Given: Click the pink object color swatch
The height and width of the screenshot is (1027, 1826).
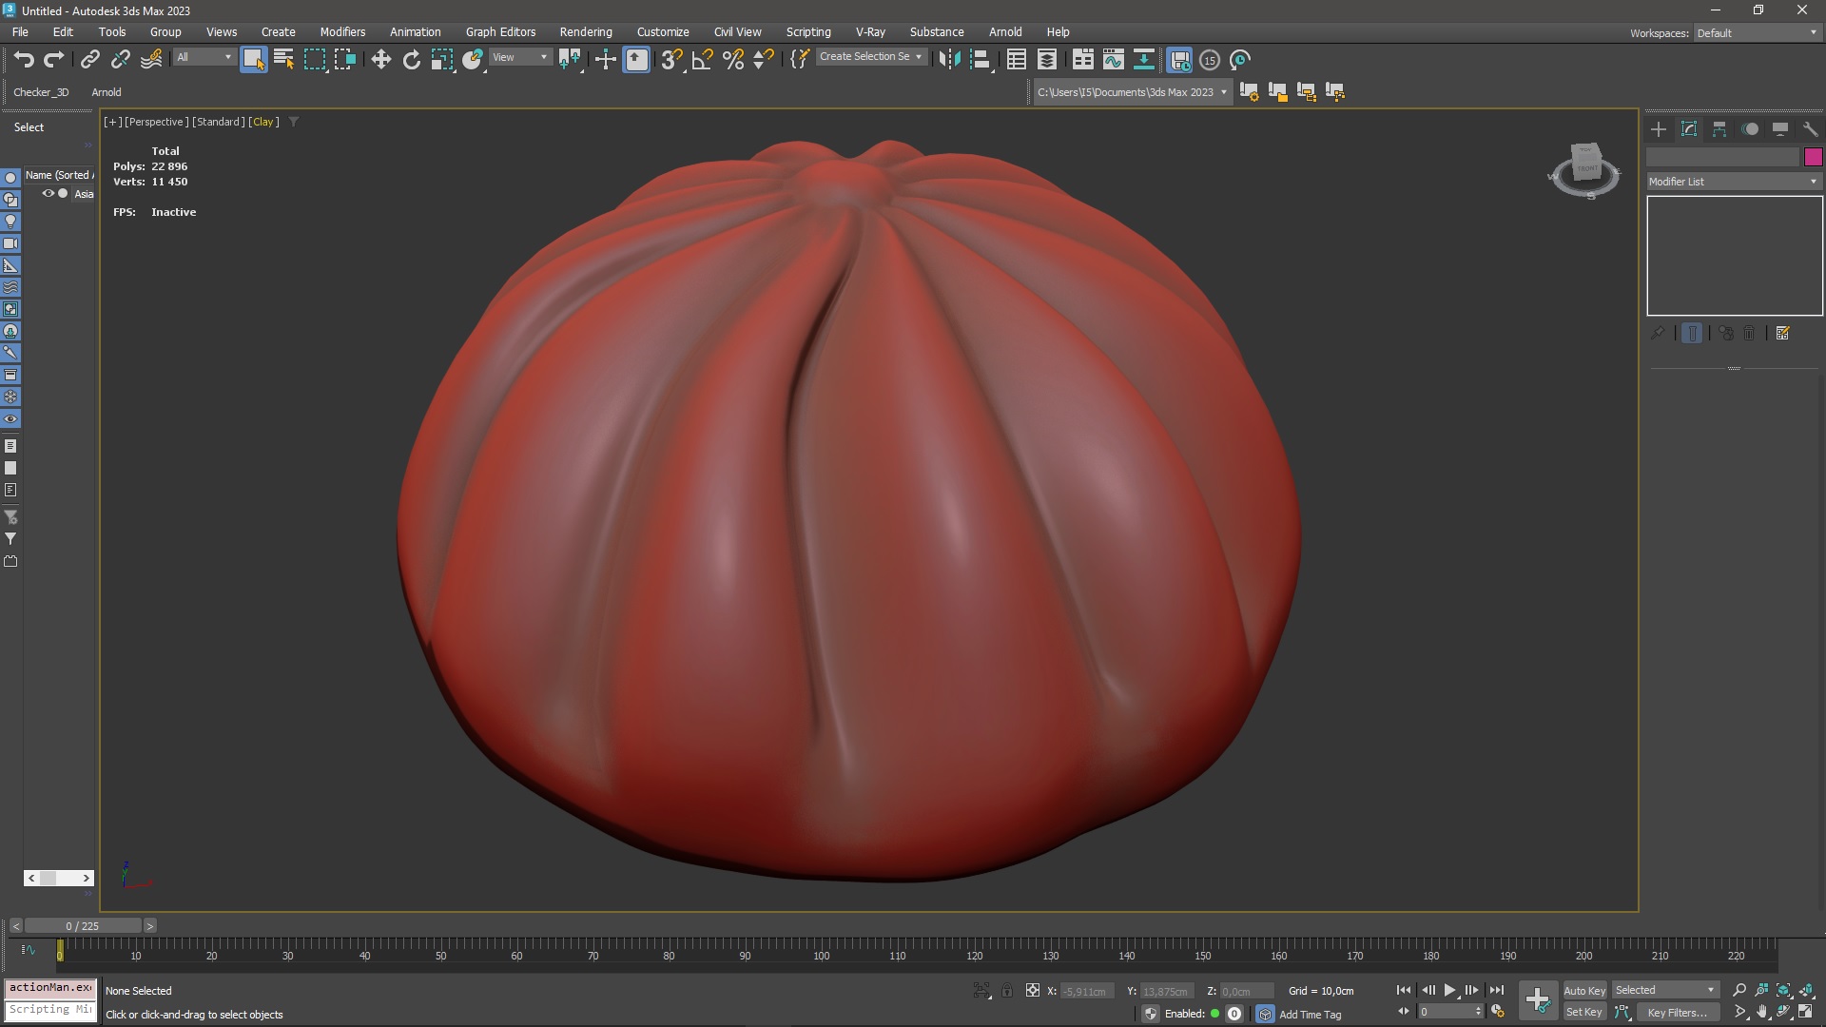Looking at the screenshot, I should pyautogui.click(x=1813, y=157).
